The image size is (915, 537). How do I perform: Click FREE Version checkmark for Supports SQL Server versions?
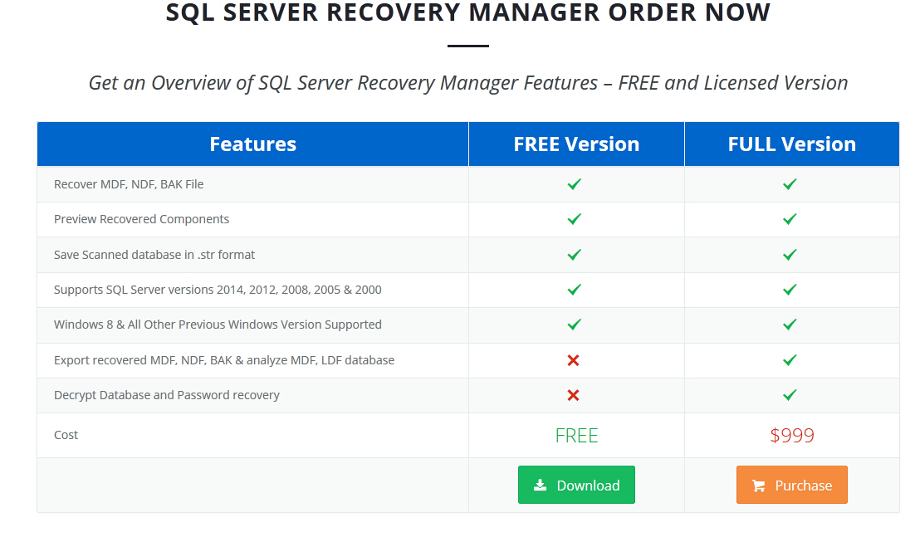click(x=575, y=290)
